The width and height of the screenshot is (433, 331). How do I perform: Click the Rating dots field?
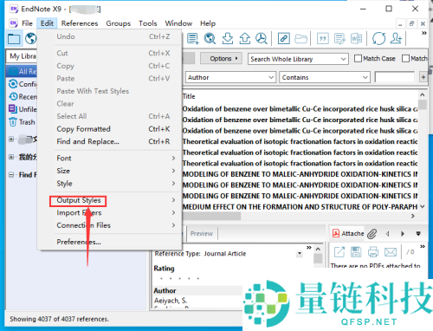(x=179, y=278)
